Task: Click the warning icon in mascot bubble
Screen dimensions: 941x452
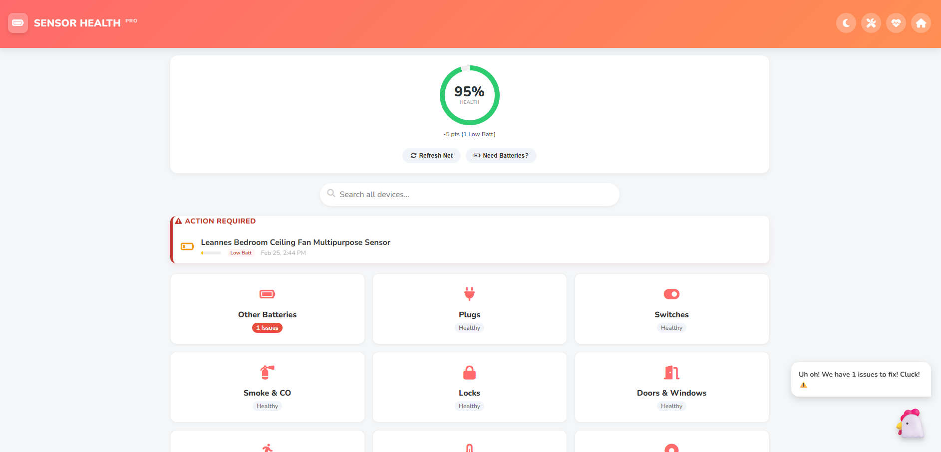Action: [x=803, y=385]
